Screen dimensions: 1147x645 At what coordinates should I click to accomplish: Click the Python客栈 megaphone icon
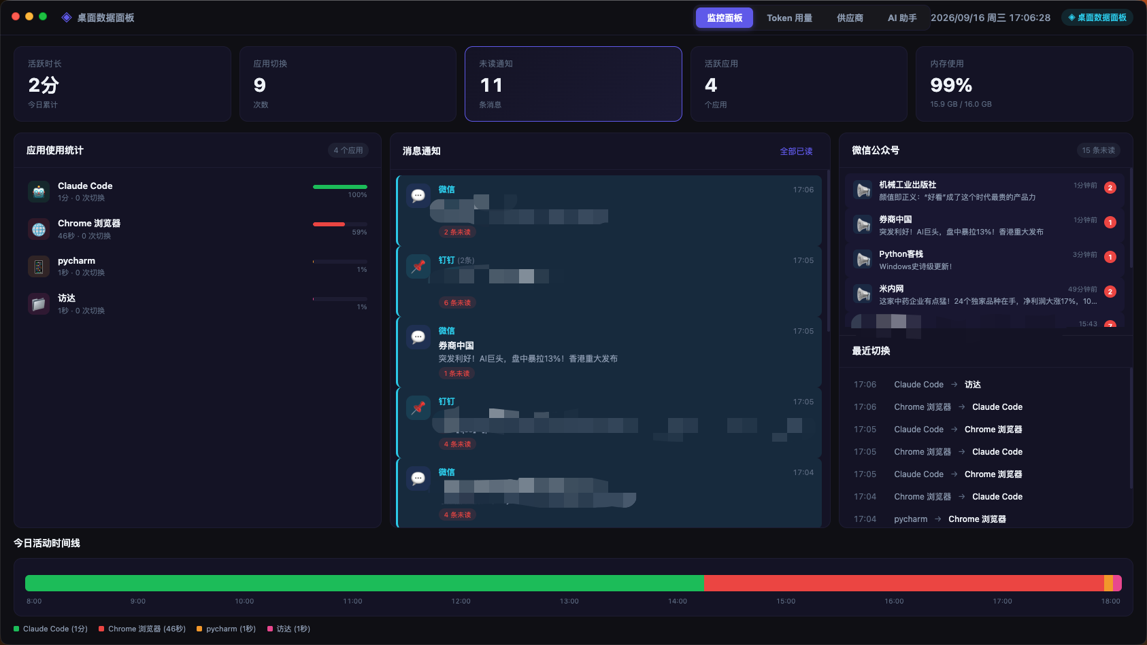863,260
